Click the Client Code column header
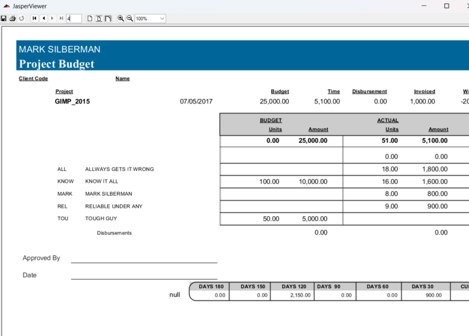Screen dimensions: 469x336 point(33,79)
